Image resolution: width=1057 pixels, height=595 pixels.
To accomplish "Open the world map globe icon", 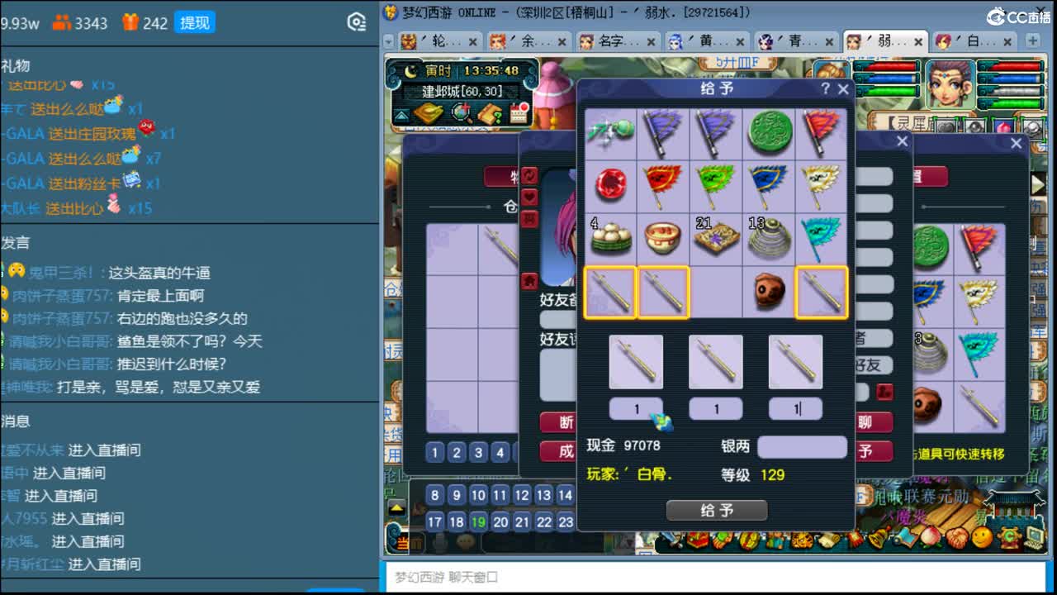I will point(461,113).
